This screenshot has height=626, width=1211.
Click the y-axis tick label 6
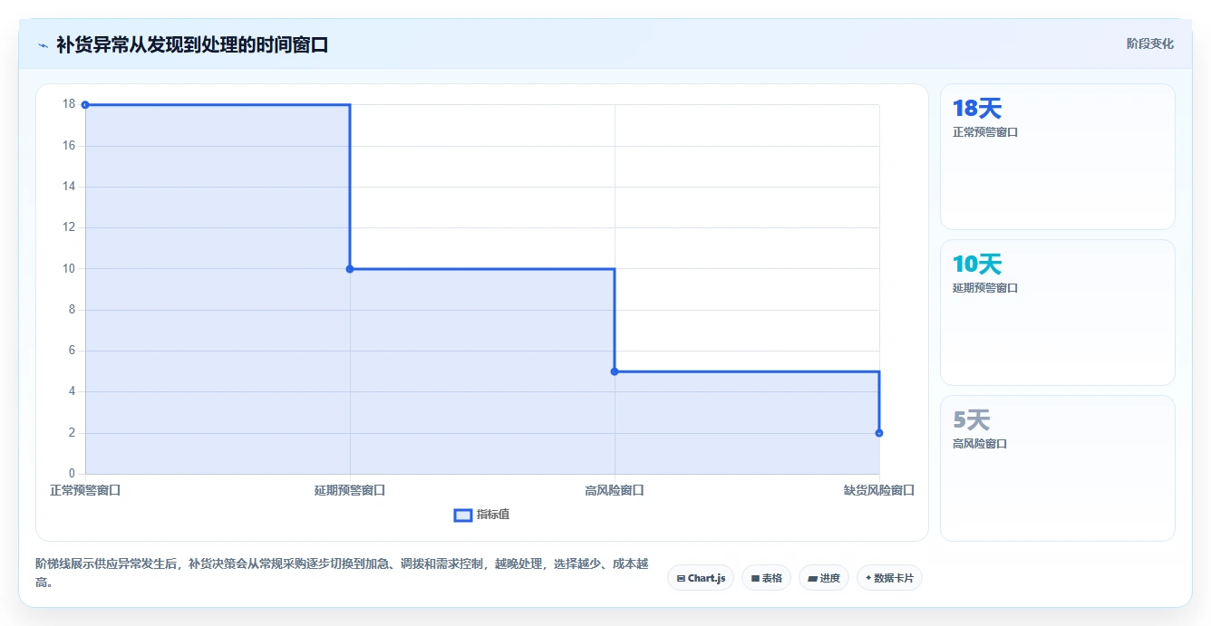pyautogui.click(x=72, y=351)
